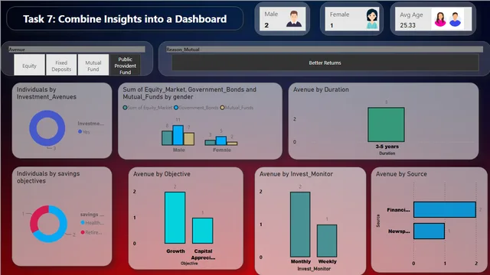Click the Task 7 dashboard title

pos(125,19)
